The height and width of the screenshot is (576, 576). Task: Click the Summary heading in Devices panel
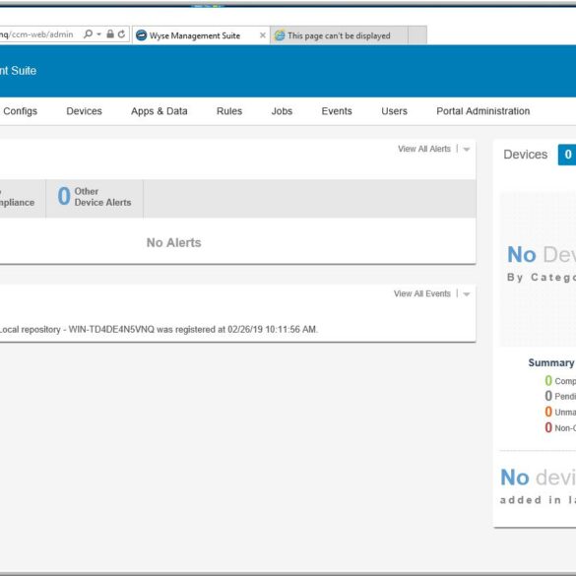tap(551, 363)
